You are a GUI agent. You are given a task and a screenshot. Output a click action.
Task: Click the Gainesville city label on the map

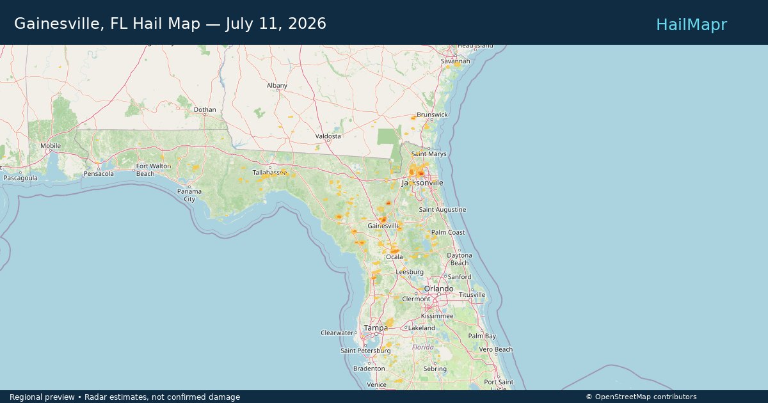pos(384,226)
